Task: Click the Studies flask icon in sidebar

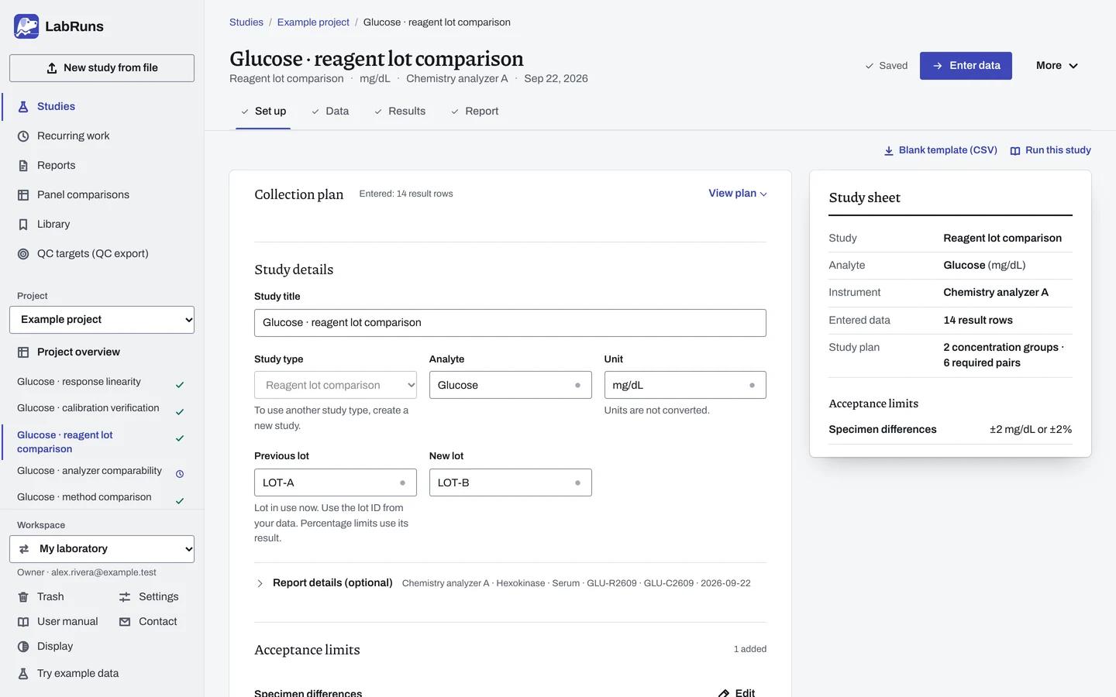Action: 23,107
